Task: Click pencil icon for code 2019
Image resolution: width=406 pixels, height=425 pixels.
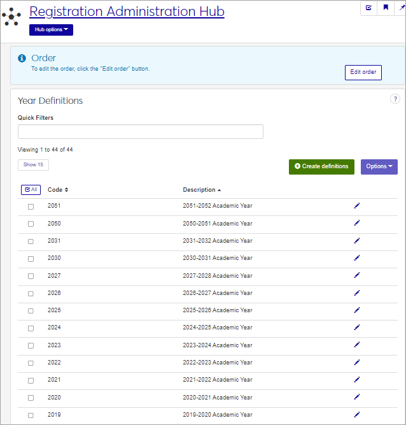Action: 357,415
